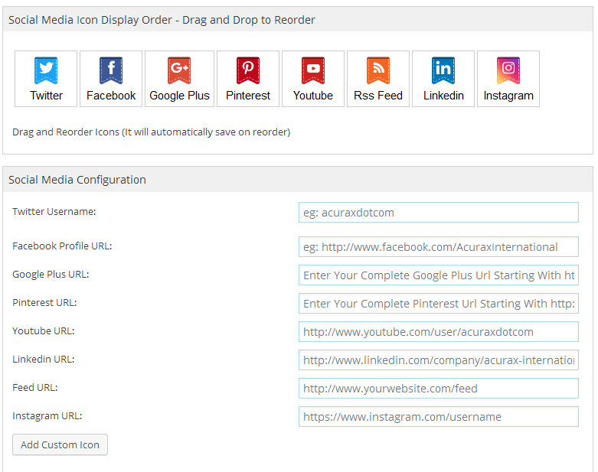Click into the Facebook Profile URL field
Screen dimensions: 598x472
click(x=438, y=247)
